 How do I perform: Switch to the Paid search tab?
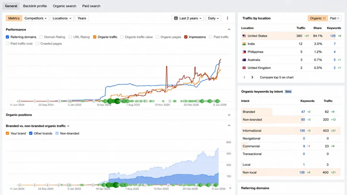(91, 6)
